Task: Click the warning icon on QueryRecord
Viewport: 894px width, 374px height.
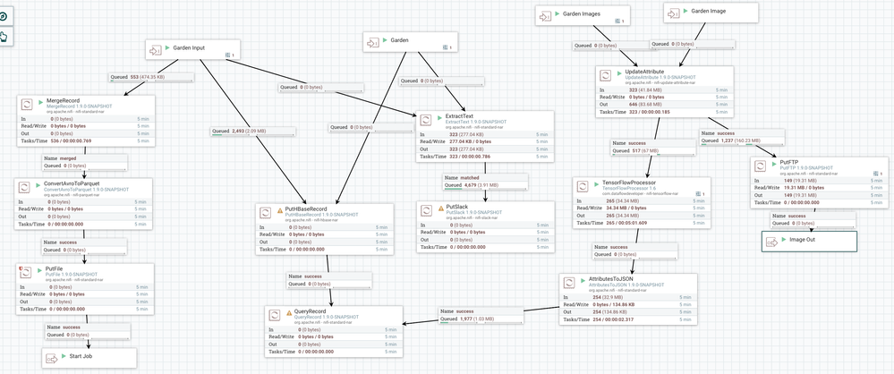Action: (x=289, y=312)
